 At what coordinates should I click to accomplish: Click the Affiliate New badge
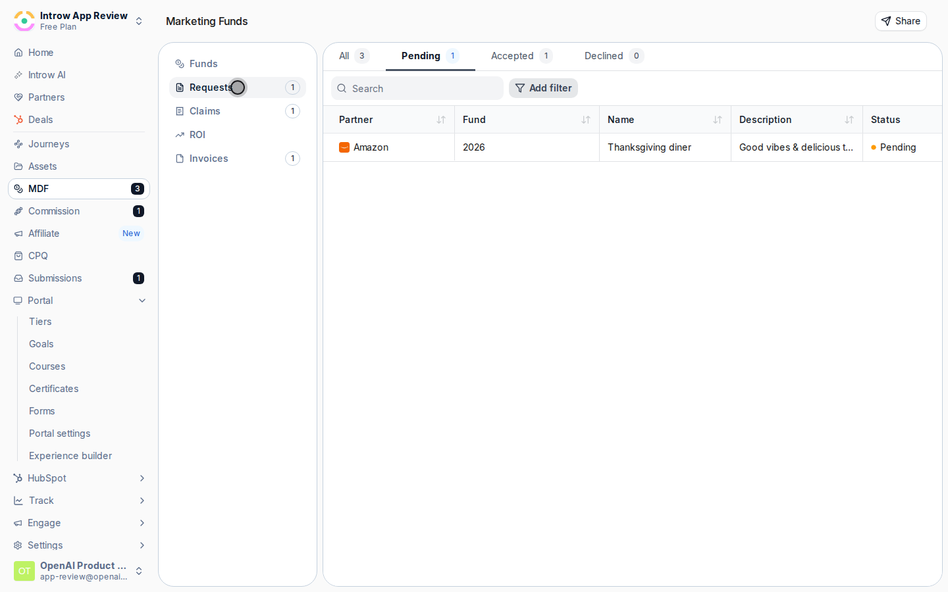[x=131, y=234]
